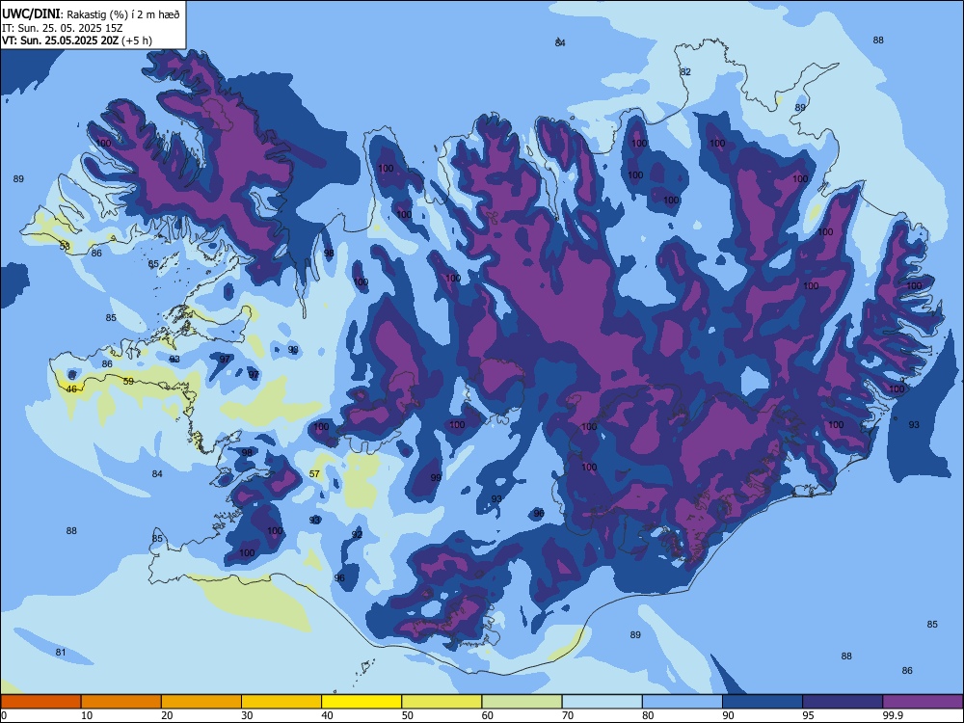Click the humidity value "46" on the map
Viewport: 964px width, 723px height.
click(x=72, y=389)
